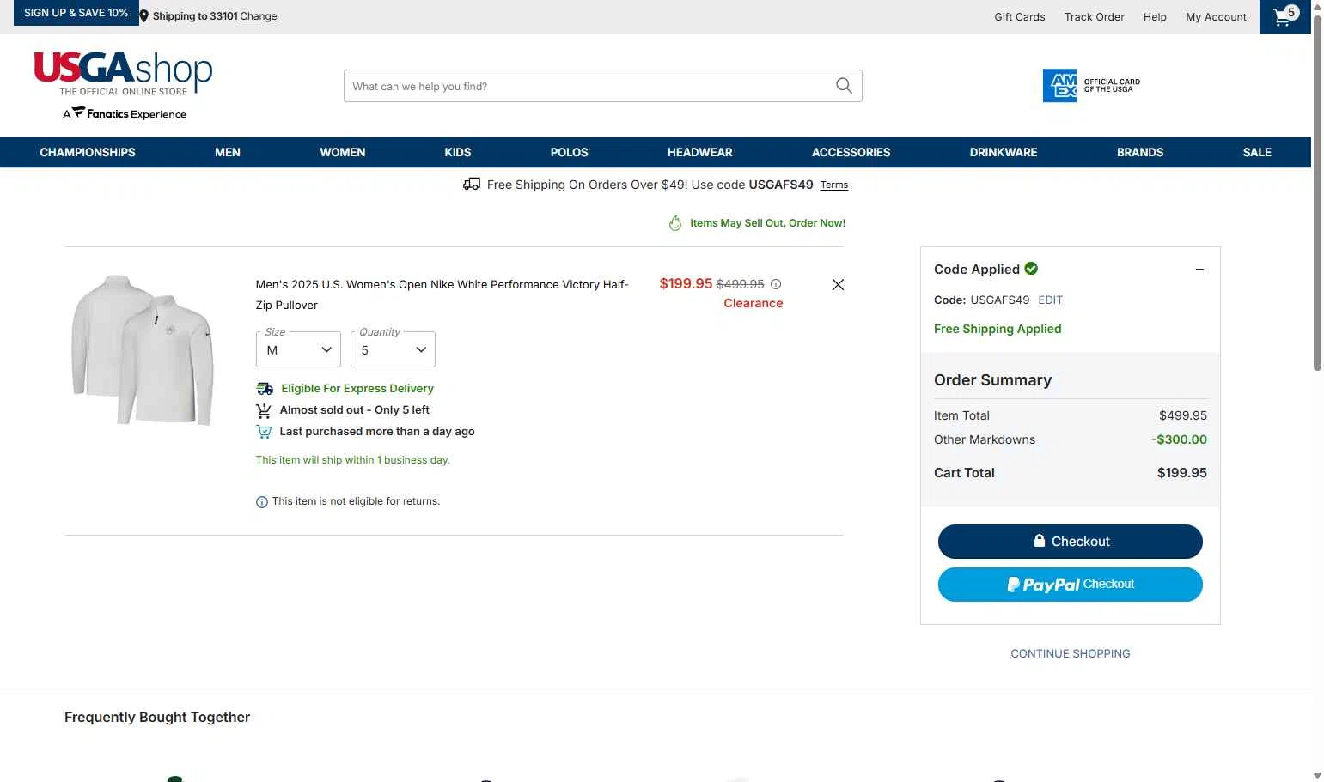Open the Brands menu
The width and height of the screenshot is (1324, 782).
pos(1140,152)
